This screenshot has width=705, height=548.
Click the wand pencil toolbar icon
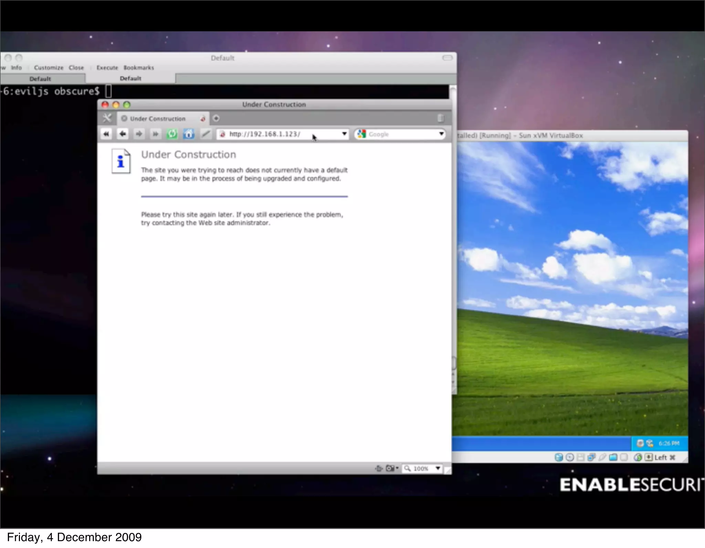pyautogui.click(x=206, y=134)
